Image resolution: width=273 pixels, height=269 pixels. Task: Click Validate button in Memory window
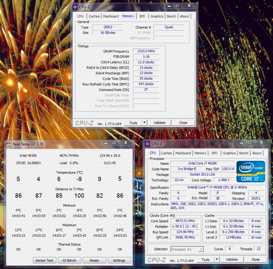point(159,123)
